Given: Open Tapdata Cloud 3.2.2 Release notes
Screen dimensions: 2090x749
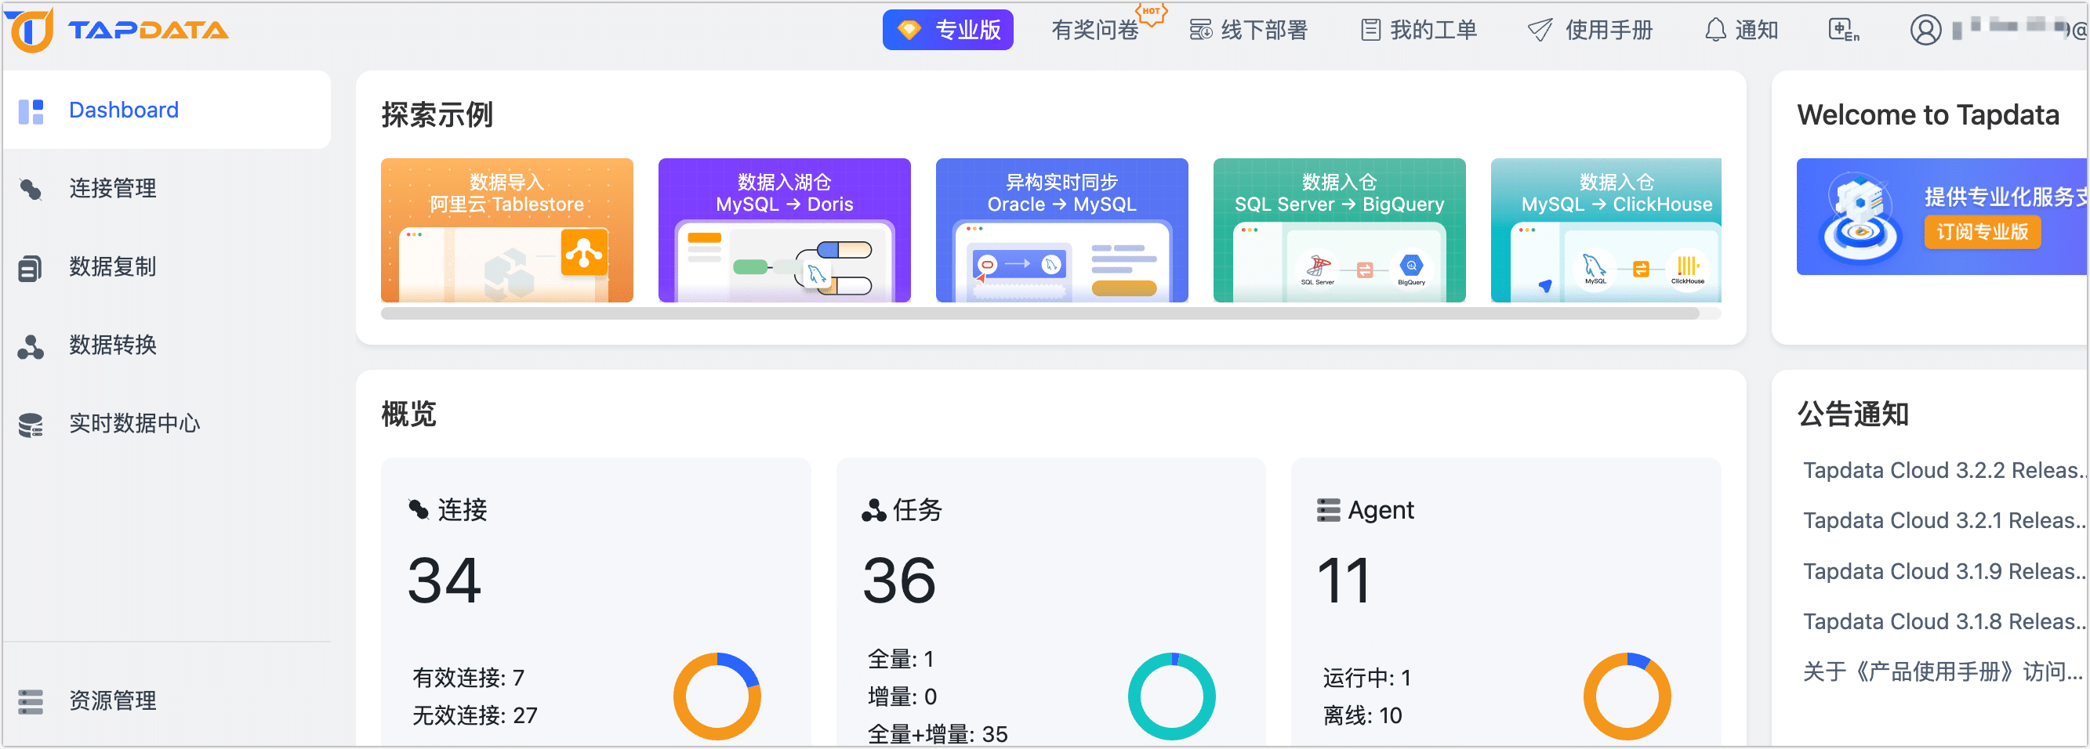Looking at the screenshot, I should [x=1942, y=470].
